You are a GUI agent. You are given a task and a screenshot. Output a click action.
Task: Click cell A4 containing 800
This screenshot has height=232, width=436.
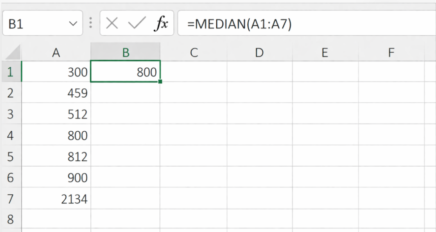[56, 136]
